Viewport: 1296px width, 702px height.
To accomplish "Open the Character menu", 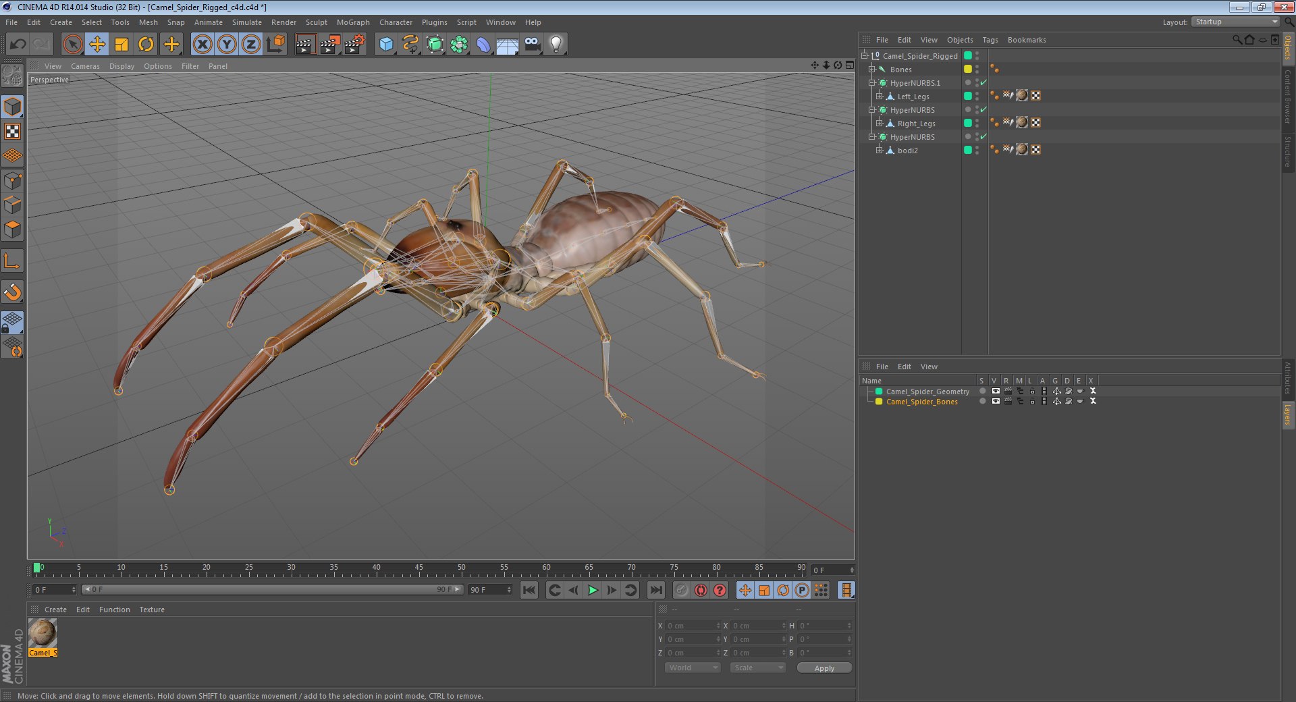I will click(396, 22).
